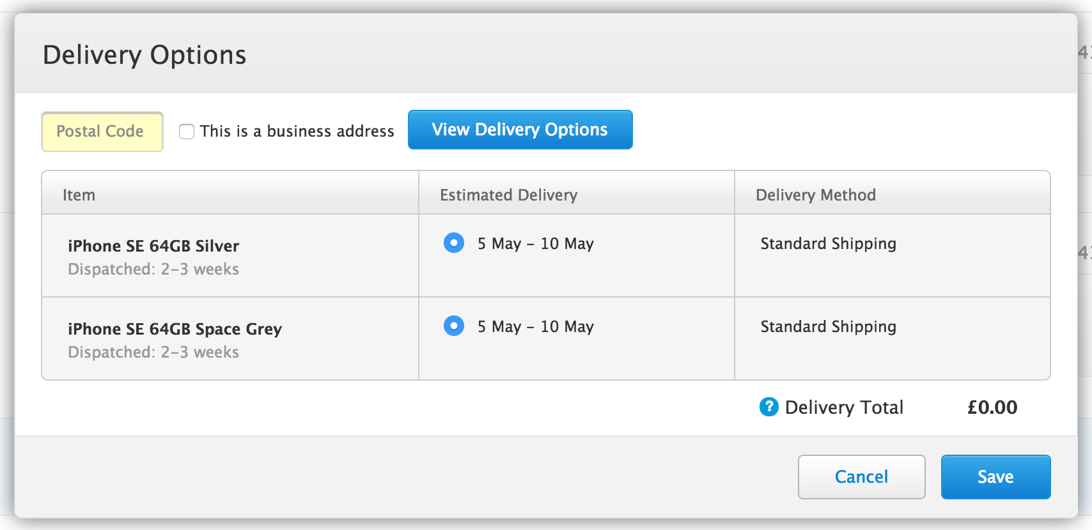Select the iPhone SE Space Grey delivery radio

point(454,326)
